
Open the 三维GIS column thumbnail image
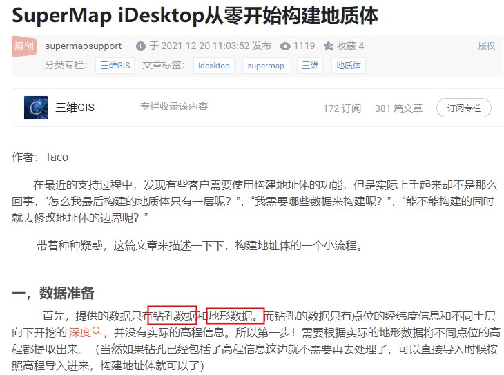pos(36,108)
